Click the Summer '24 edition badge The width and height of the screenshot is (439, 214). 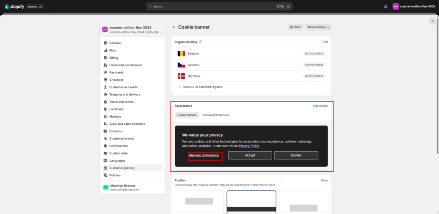[x=35, y=6]
